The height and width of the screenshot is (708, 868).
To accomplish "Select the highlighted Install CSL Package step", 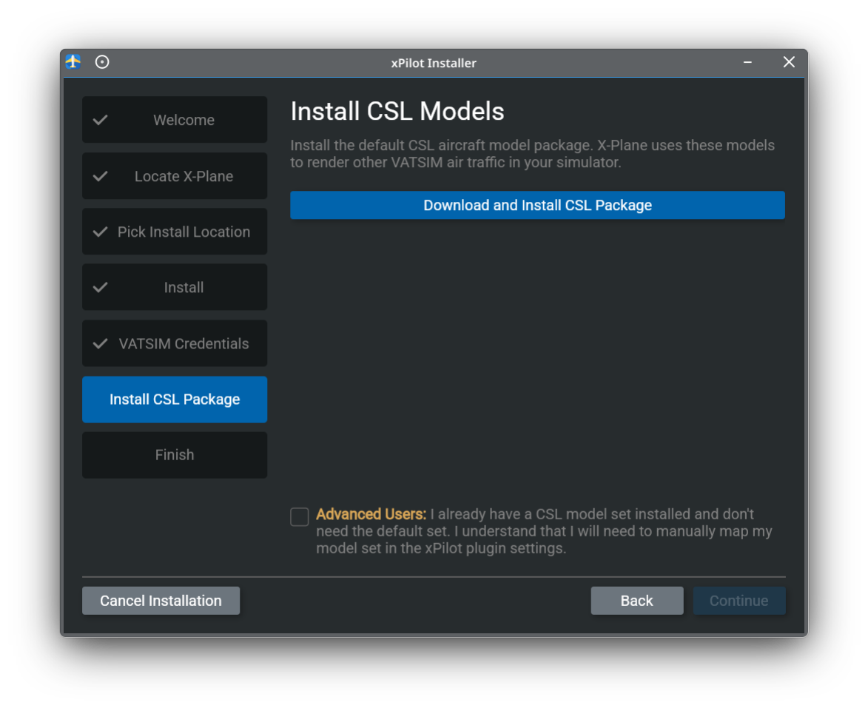I will 175,399.
